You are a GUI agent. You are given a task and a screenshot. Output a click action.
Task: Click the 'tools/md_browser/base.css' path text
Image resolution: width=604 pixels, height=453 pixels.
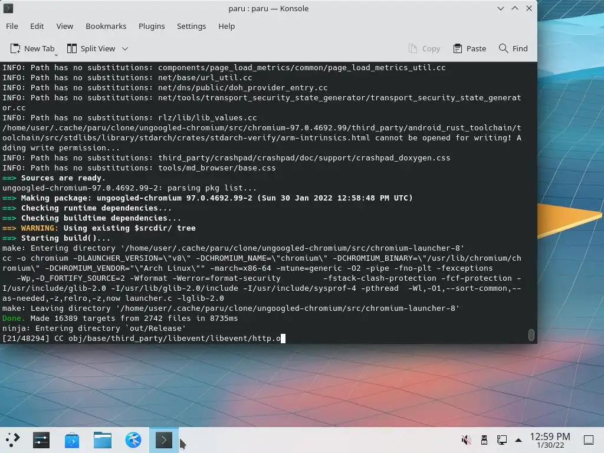click(217, 168)
